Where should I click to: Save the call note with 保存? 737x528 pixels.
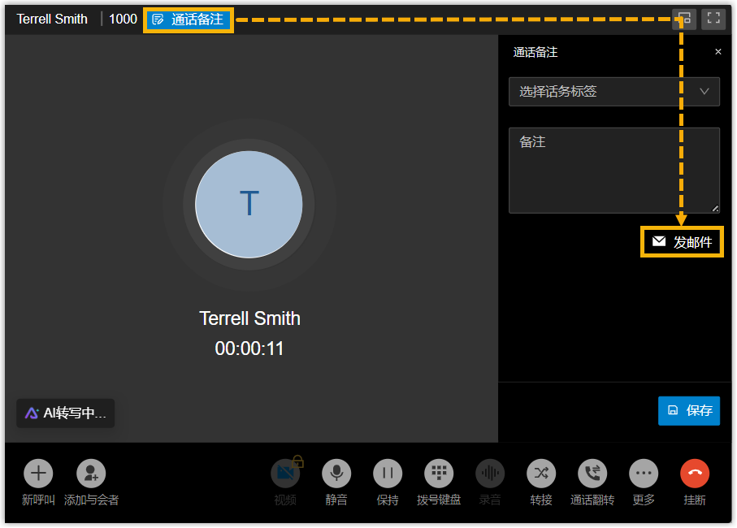click(689, 410)
